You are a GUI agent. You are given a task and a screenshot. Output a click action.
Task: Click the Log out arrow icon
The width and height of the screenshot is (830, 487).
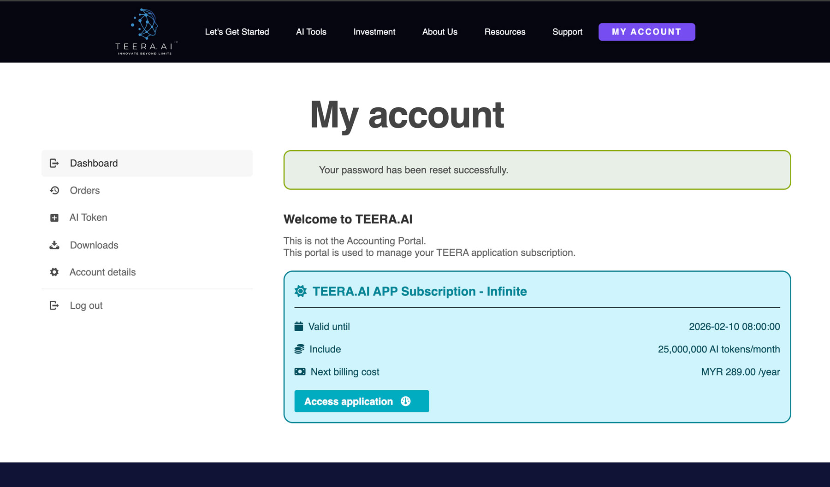[x=54, y=305]
